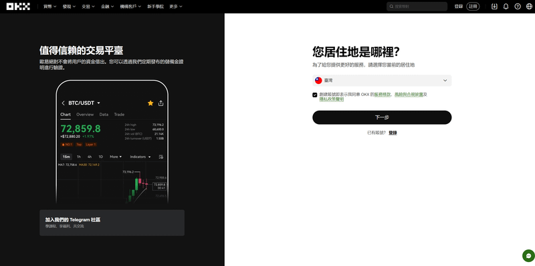Open the language globe icon

529,7
